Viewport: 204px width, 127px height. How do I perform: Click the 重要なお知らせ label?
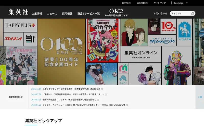tap(16, 97)
